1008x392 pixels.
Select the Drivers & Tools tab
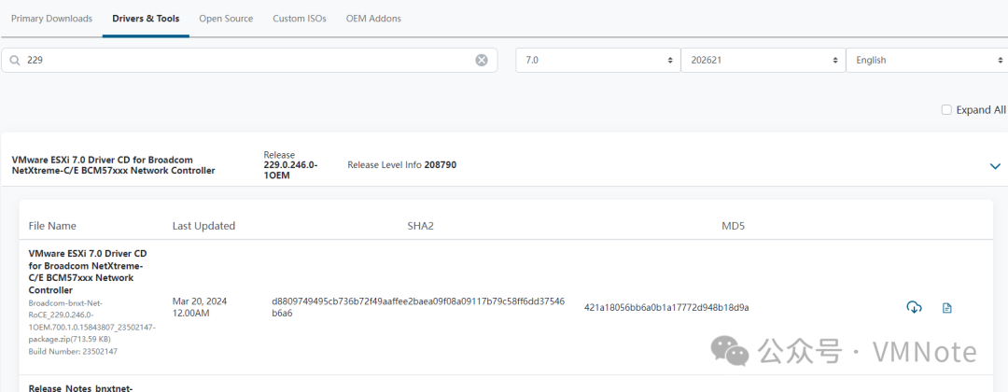click(x=146, y=19)
